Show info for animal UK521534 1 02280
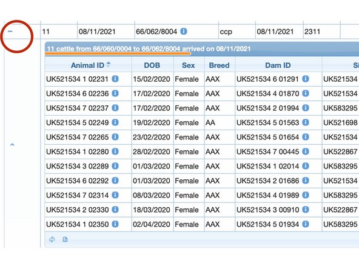This screenshot has width=359, height=269. coord(115,151)
